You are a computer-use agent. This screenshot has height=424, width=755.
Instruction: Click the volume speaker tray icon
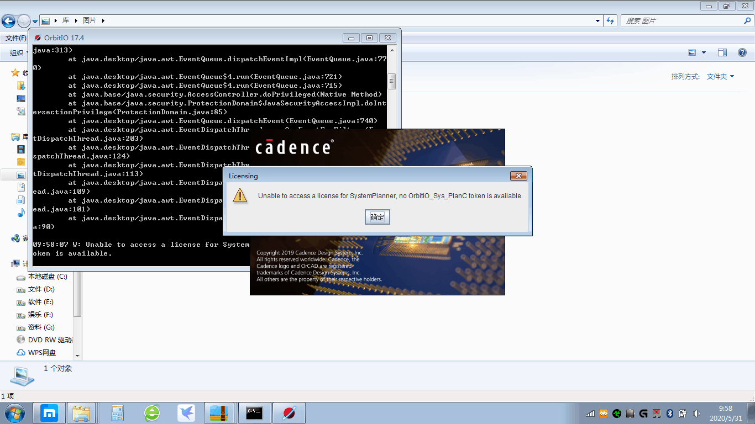[x=696, y=414]
